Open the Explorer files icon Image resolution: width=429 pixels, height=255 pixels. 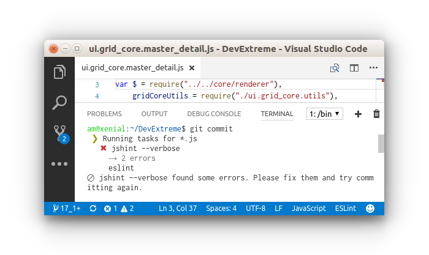coord(59,72)
